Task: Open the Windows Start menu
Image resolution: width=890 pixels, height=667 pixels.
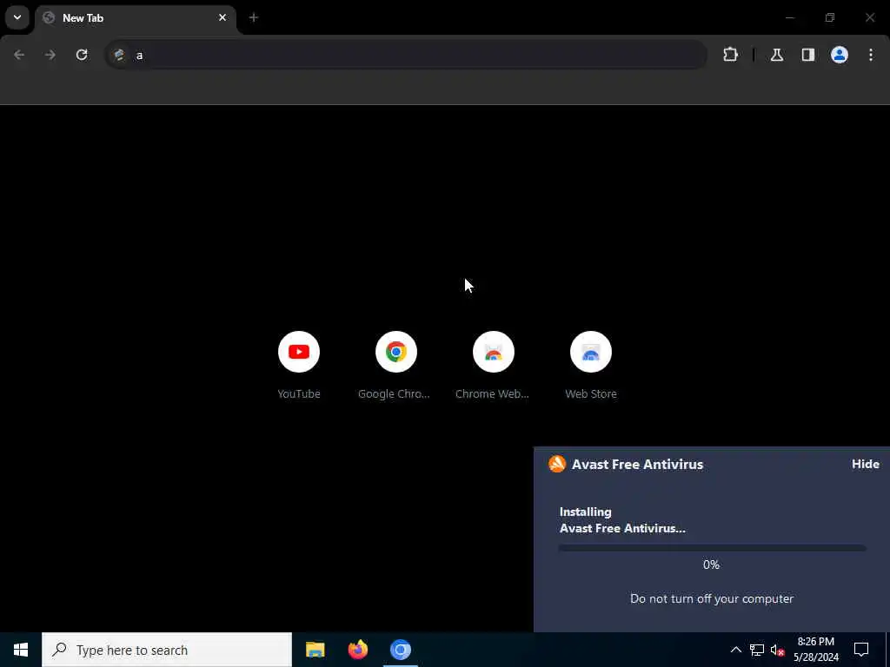Action: click(21, 650)
